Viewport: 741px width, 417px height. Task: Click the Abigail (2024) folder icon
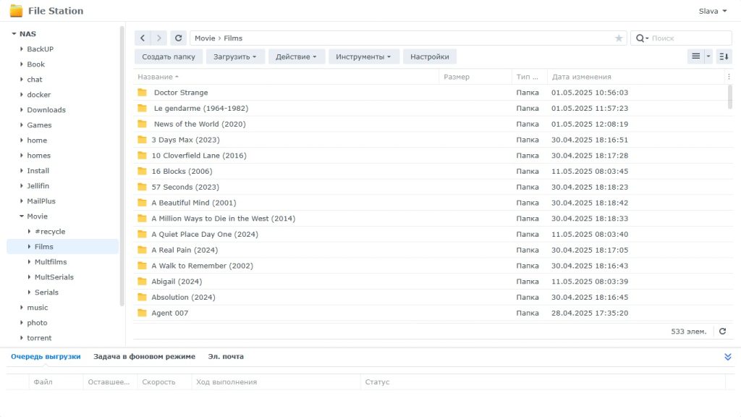[143, 282]
